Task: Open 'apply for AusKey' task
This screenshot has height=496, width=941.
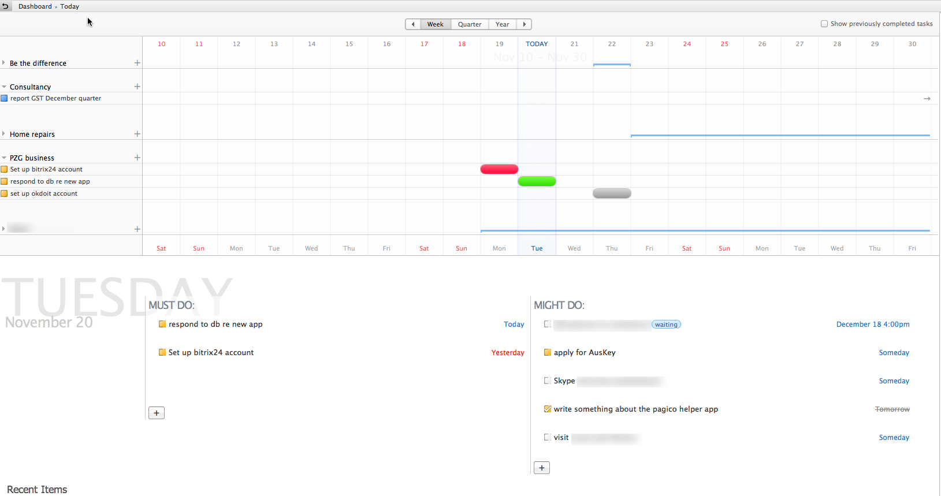Action: point(585,352)
